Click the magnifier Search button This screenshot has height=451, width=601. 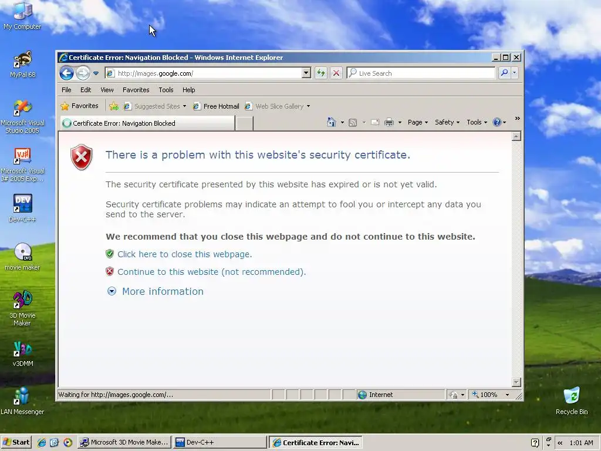[x=504, y=72]
